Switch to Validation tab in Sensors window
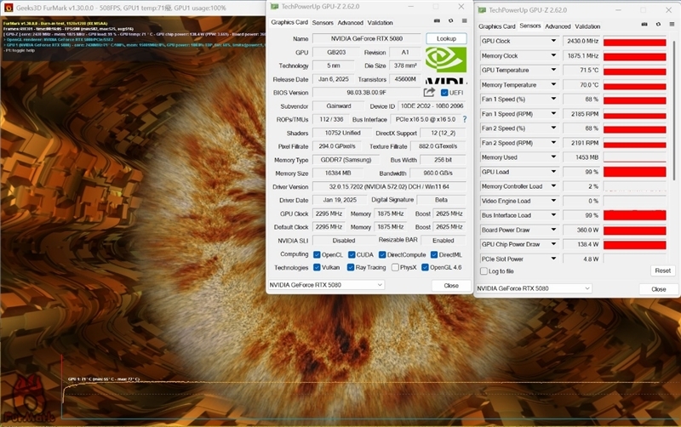 587,26
